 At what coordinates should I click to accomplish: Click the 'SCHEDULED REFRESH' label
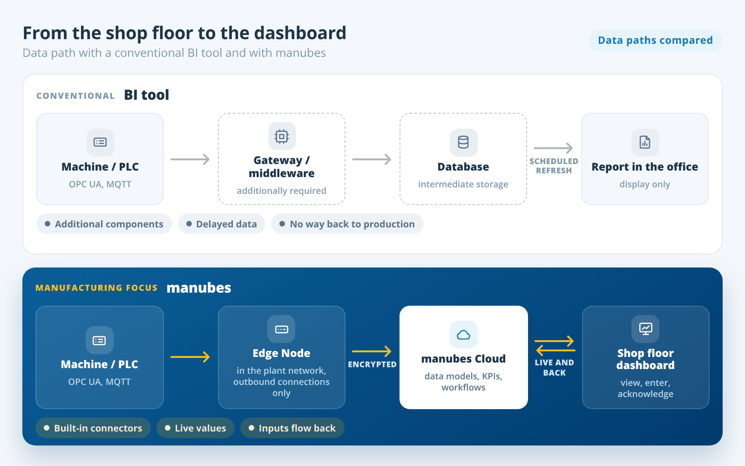[554, 166]
